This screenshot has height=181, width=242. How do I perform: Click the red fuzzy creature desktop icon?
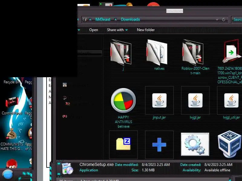tap(11, 164)
